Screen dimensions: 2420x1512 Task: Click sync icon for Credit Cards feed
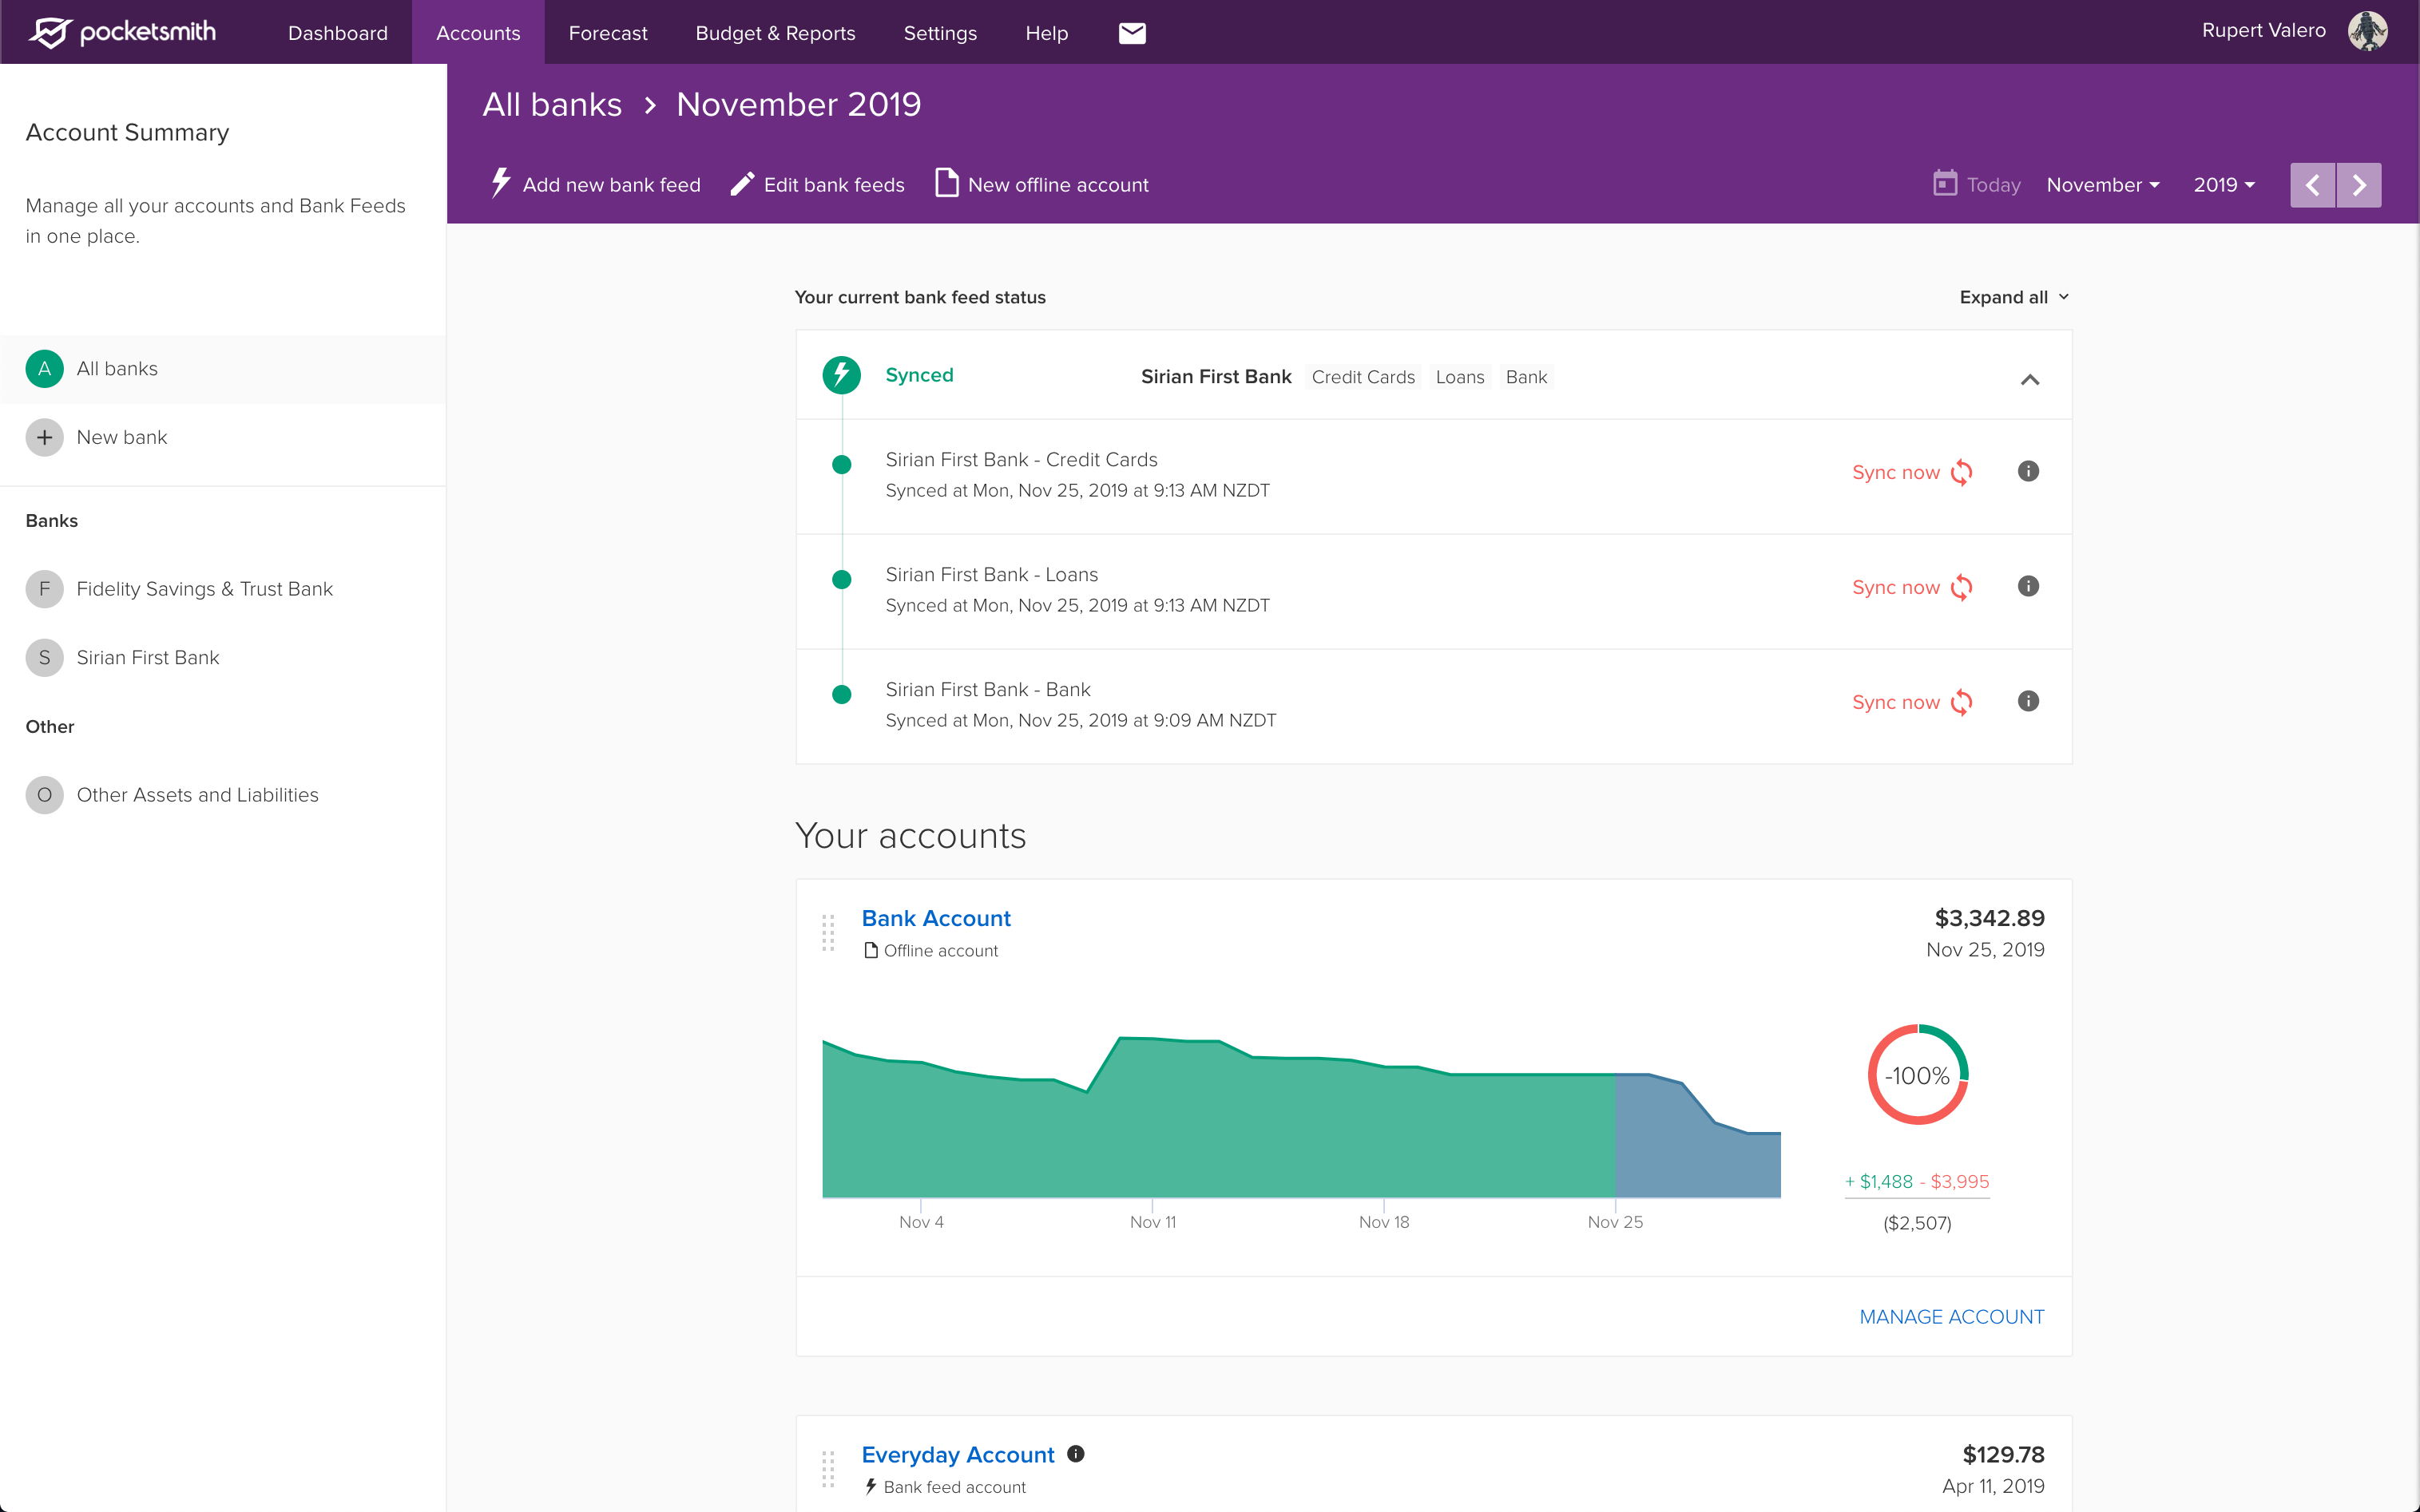coord(1962,472)
